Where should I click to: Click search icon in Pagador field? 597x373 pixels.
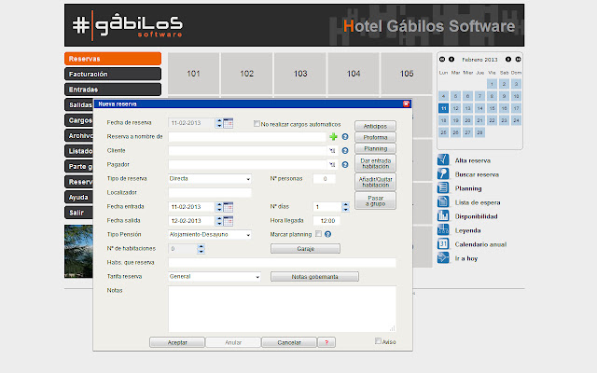(x=332, y=165)
